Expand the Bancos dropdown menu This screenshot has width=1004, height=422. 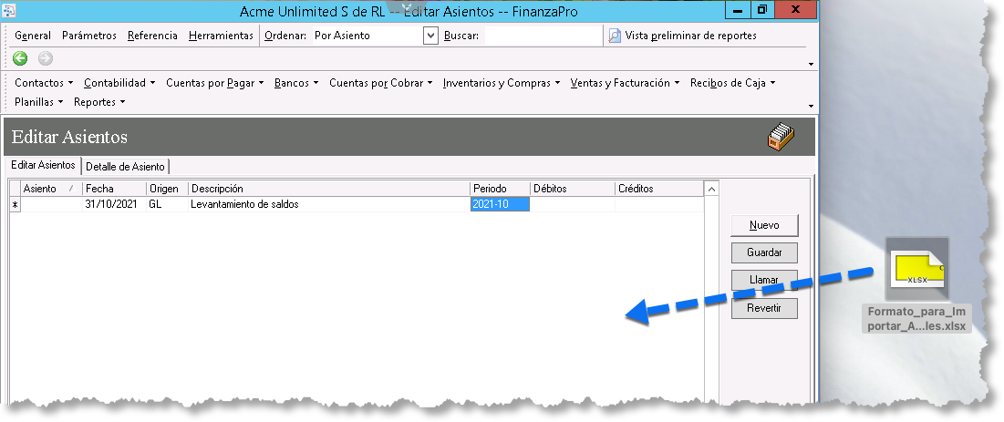click(296, 83)
